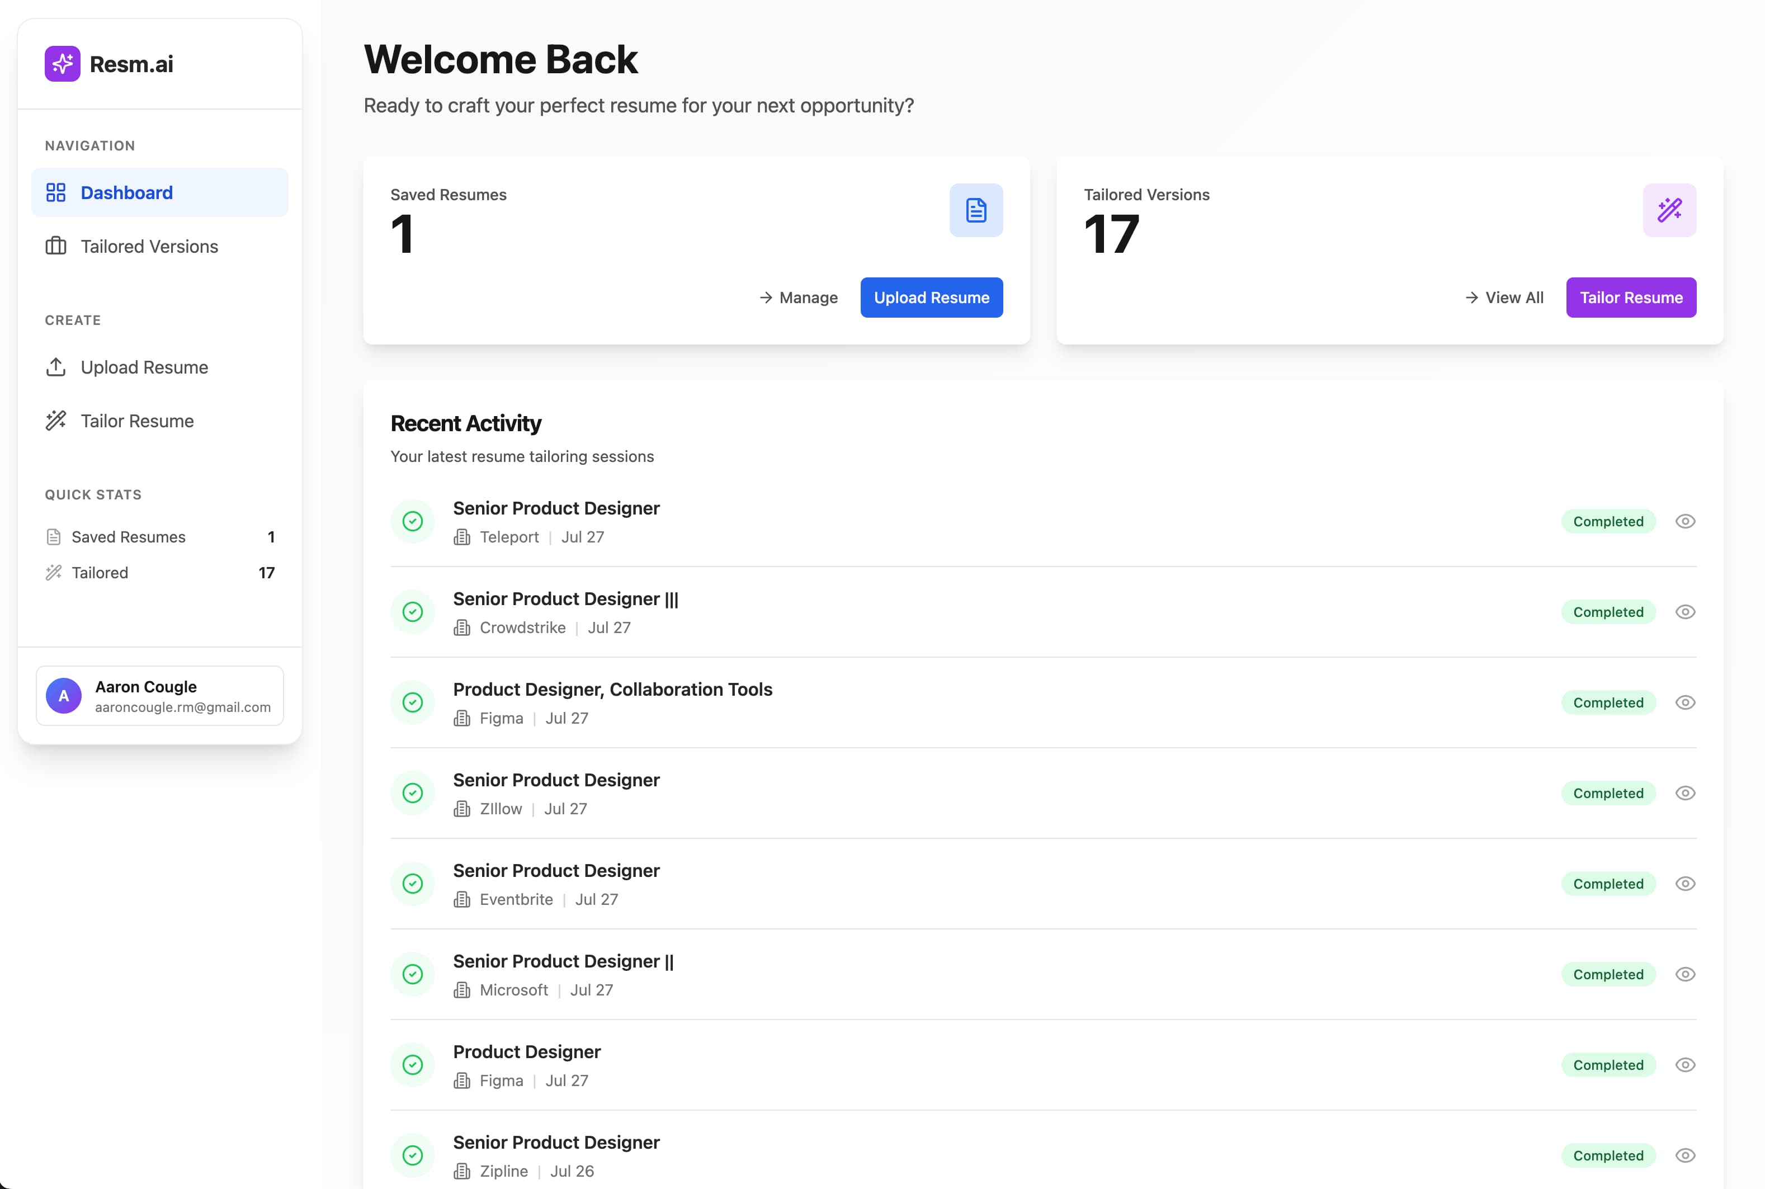View the Zillow entry with its eye icon
Screen dimensions: 1765x1189
point(1684,793)
